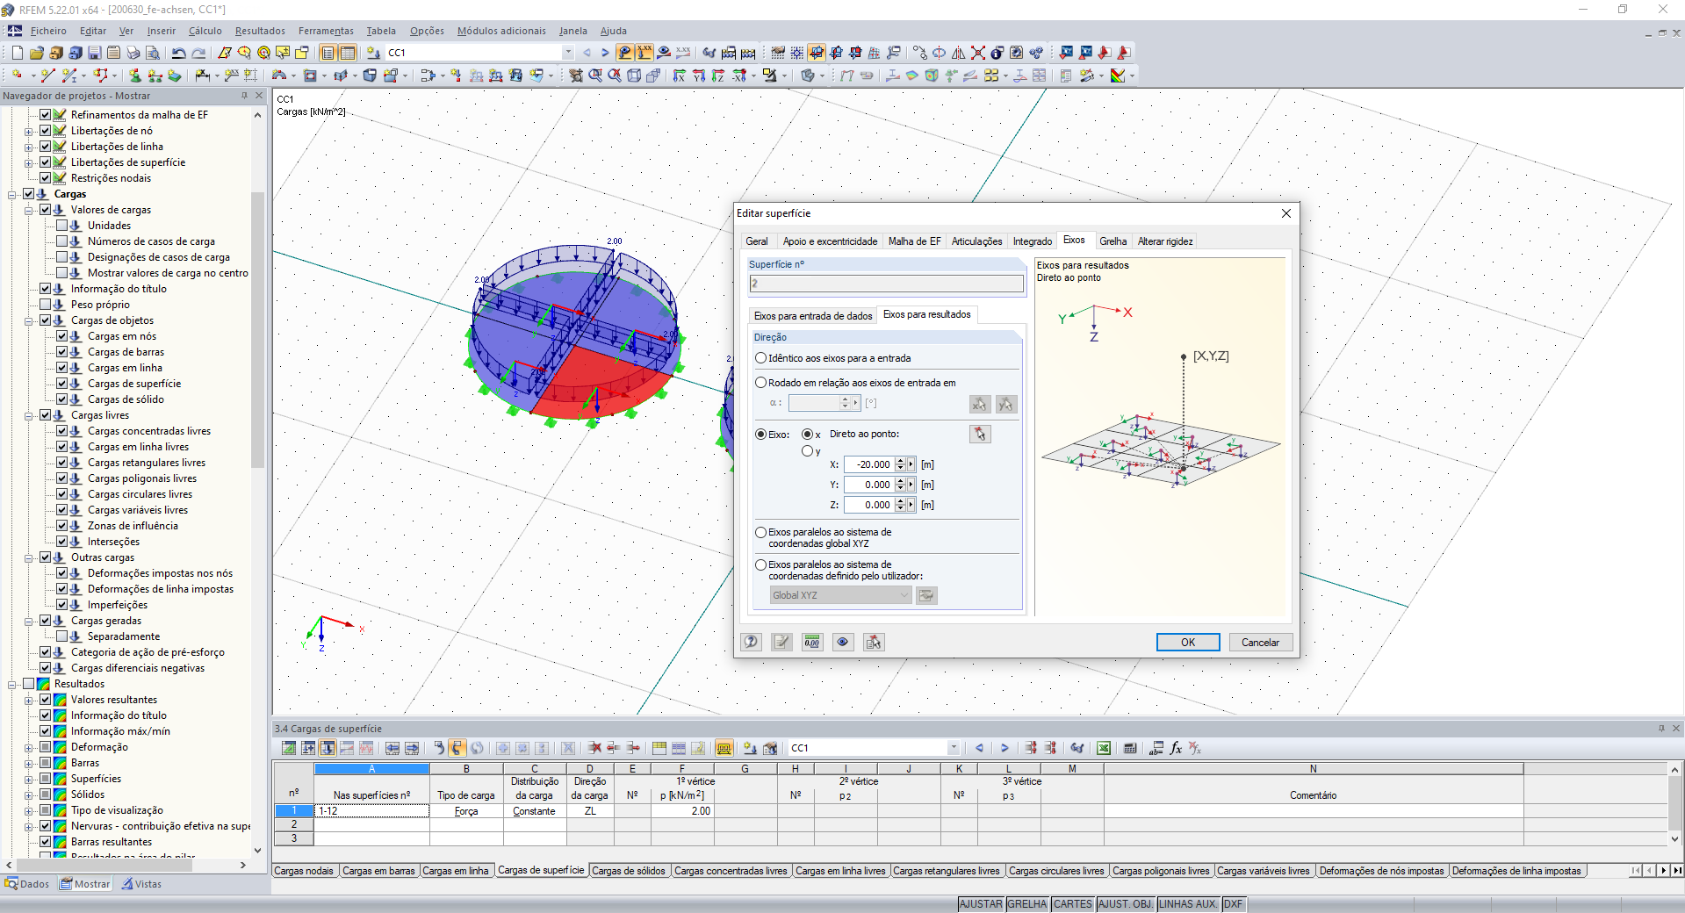This screenshot has width=1685, height=913.
Task: Click the isometric cube view icon
Action: click(x=634, y=75)
